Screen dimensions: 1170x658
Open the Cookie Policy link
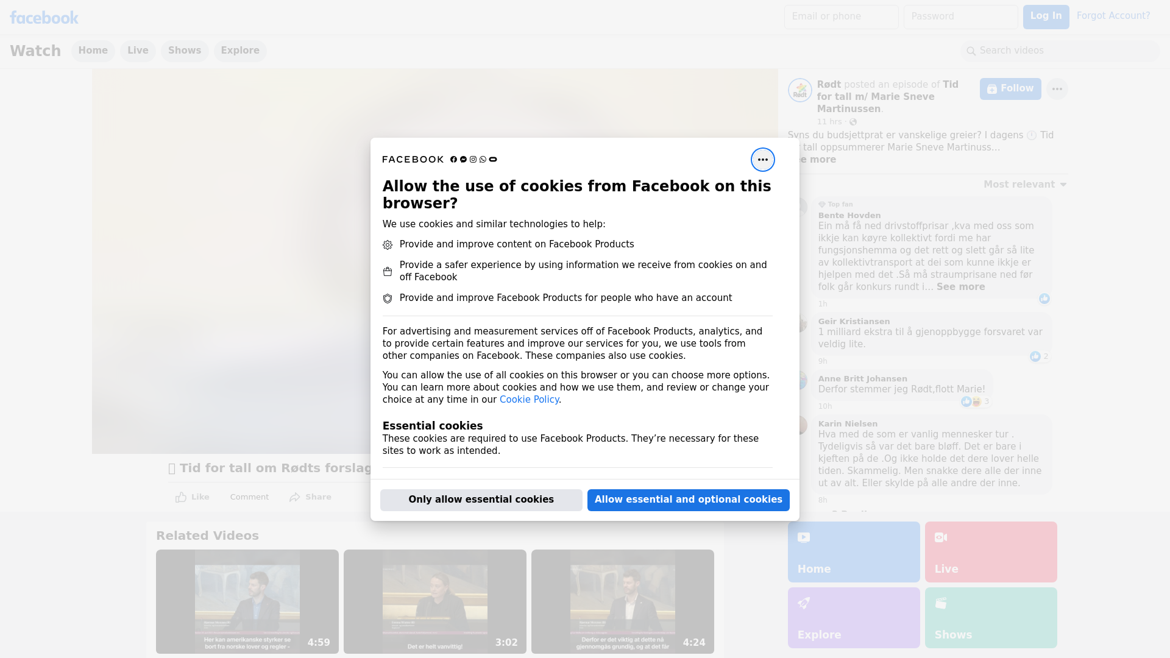[x=529, y=400]
